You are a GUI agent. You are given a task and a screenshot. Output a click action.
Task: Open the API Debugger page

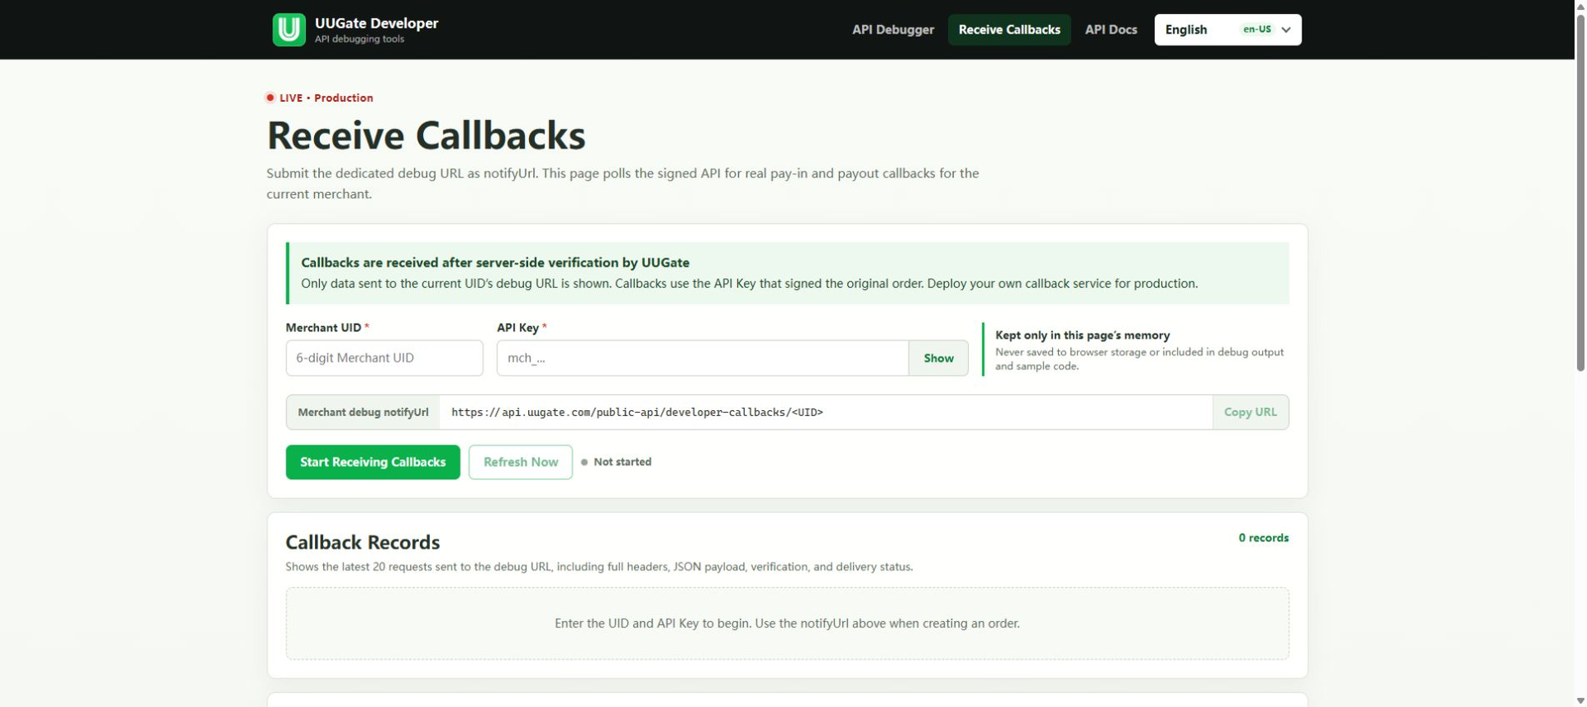[893, 30]
